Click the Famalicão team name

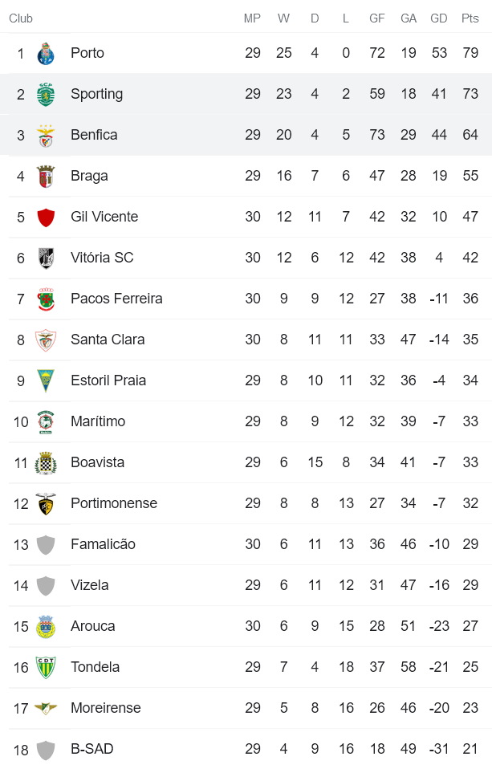click(x=103, y=544)
